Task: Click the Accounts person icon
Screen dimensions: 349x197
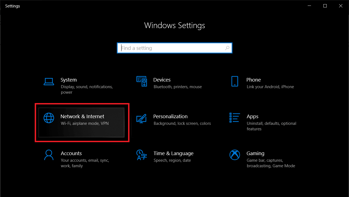Action: point(49,155)
